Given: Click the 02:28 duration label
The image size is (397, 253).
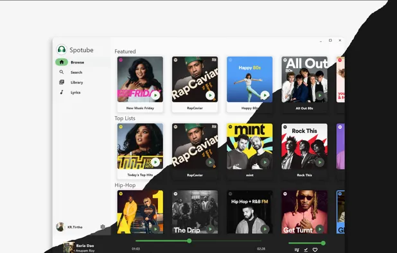Looking at the screenshot, I should (261, 249).
